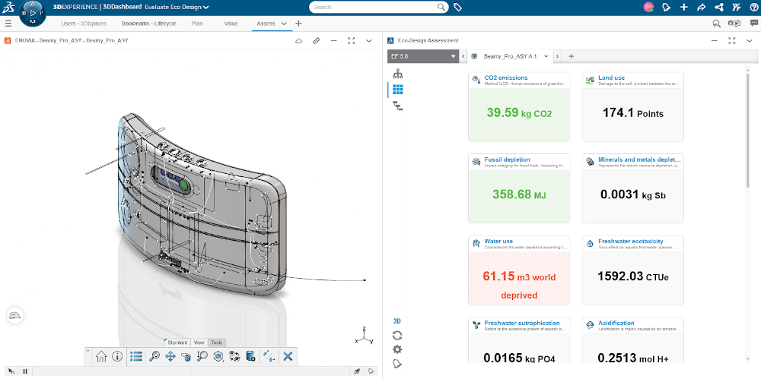Open the EF 3.0 method dropdown
This screenshot has height=379, width=761.
tap(423, 56)
